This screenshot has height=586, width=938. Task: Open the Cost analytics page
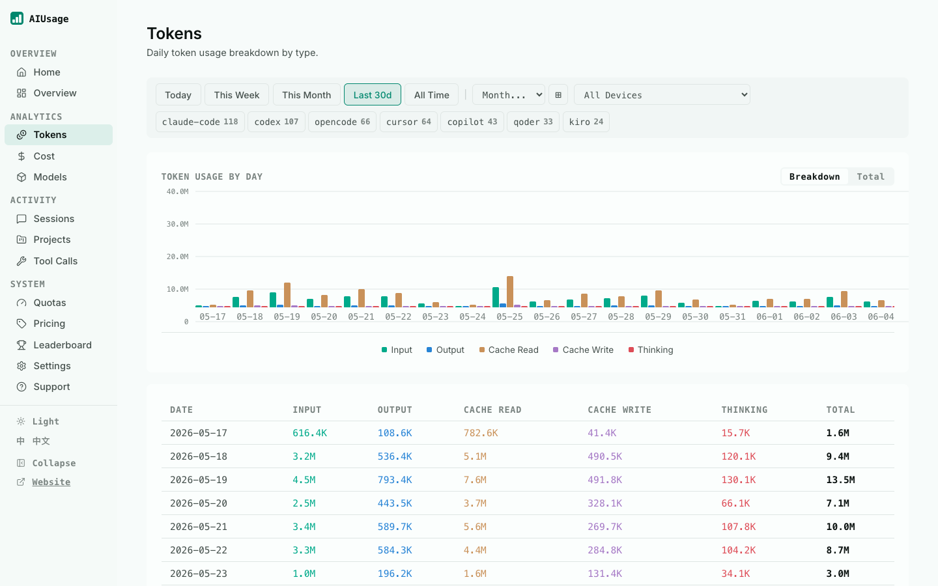[59, 156]
